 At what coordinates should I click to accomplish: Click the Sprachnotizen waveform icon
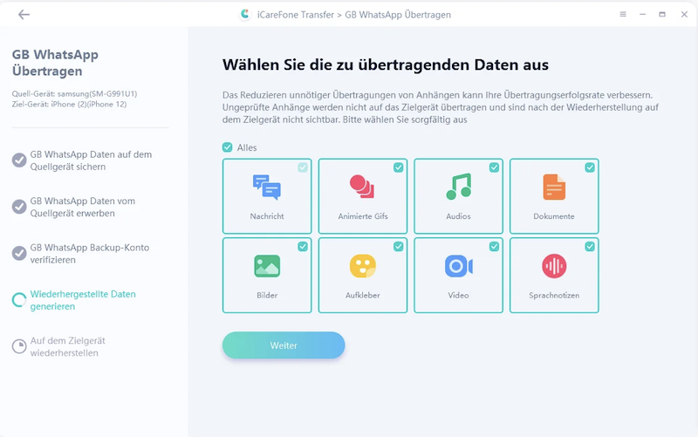click(554, 266)
